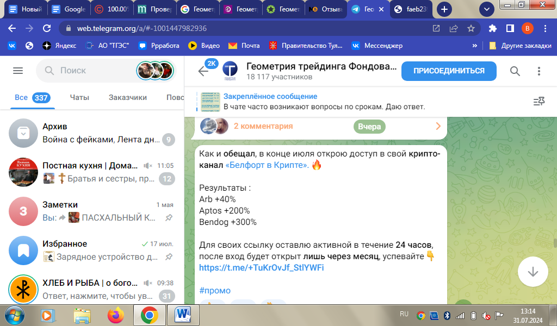
Task: Open Другие закладки folder
Action: pos(521,46)
